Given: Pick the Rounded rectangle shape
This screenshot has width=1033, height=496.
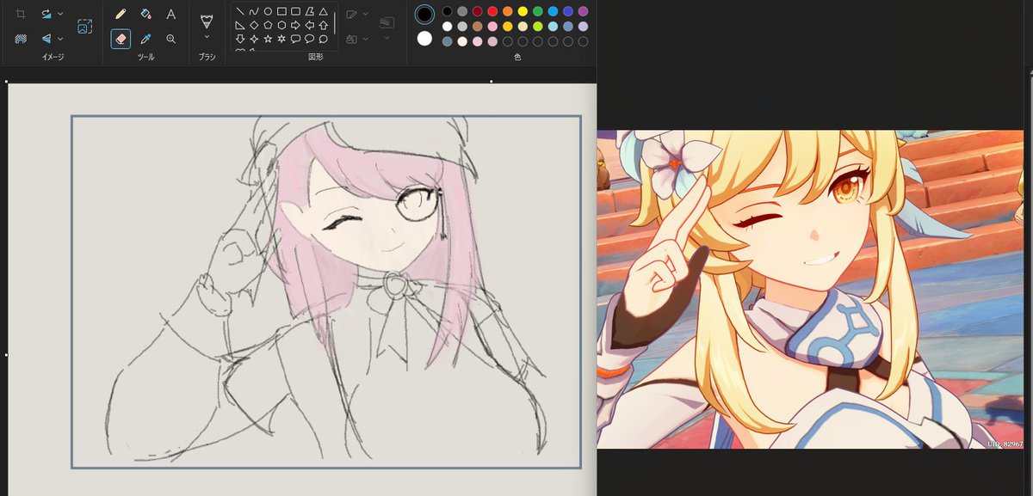Looking at the screenshot, I should coord(295,12).
